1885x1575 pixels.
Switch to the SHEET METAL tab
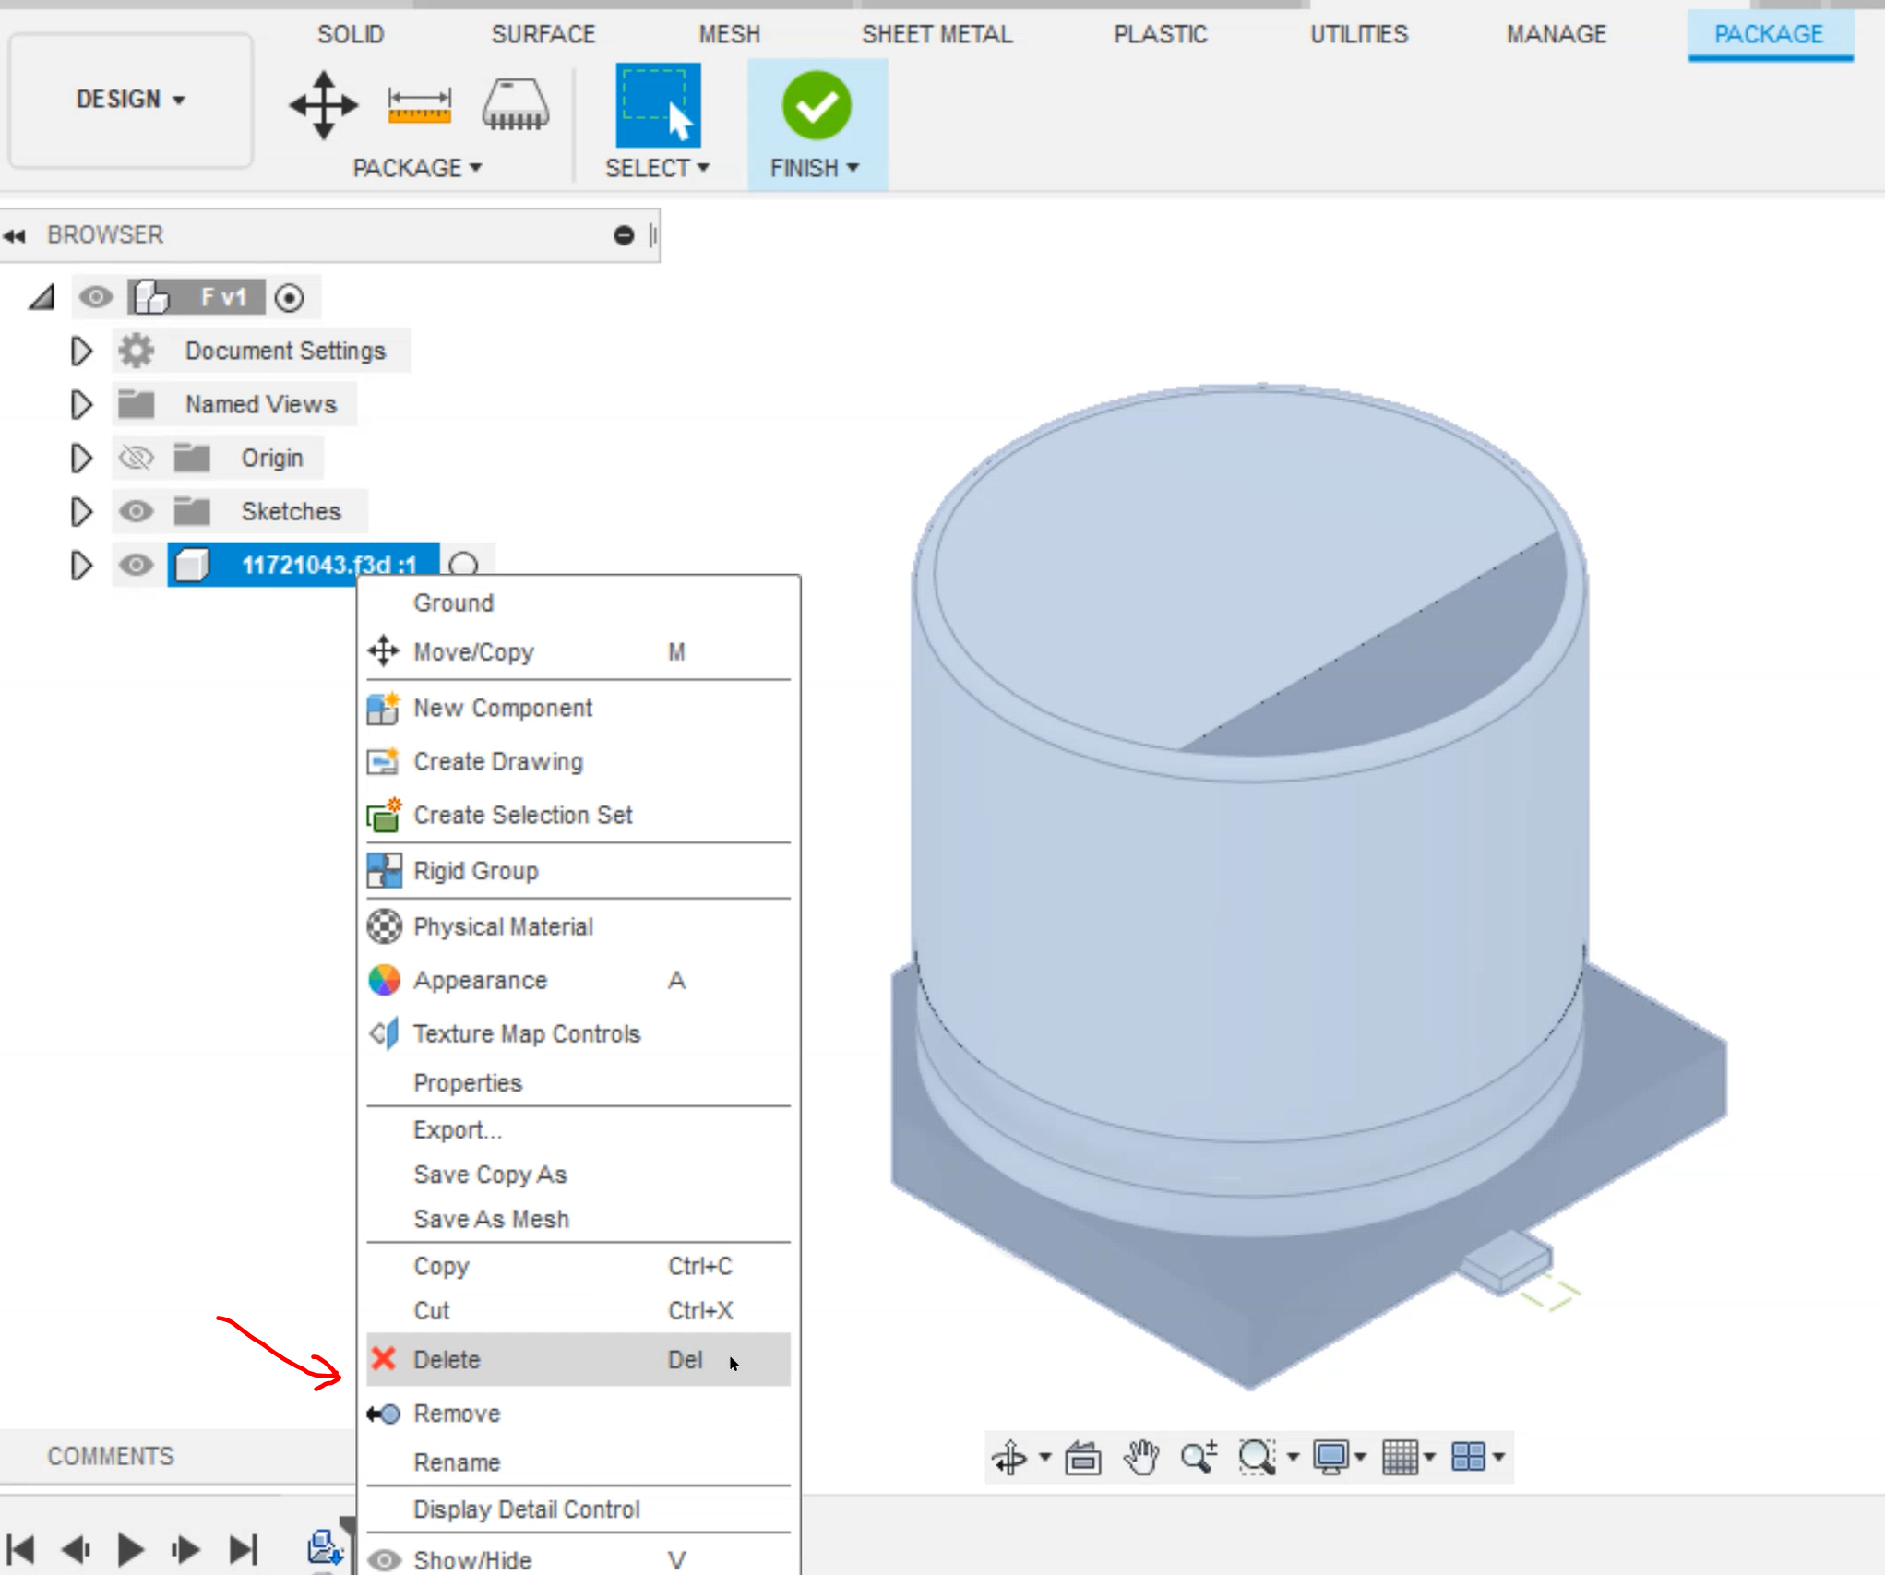pyautogui.click(x=937, y=34)
